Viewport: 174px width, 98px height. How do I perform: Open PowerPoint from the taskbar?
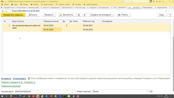coord(78,96)
